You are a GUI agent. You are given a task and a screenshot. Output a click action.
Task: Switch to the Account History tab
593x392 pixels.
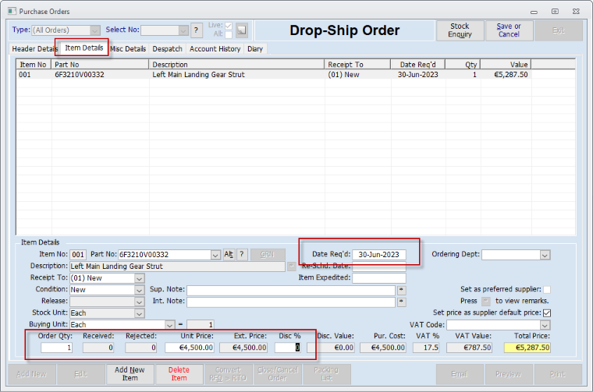pyautogui.click(x=215, y=49)
